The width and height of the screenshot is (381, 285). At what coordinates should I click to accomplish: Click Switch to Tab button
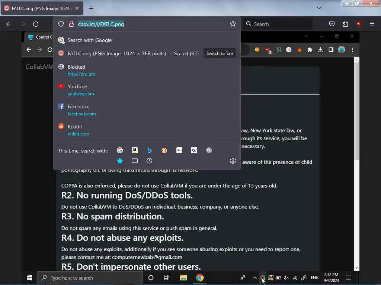pos(220,53)
